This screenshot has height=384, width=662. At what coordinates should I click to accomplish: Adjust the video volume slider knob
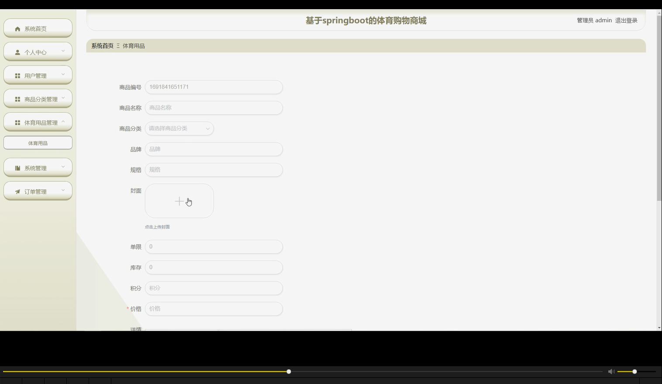634,371
